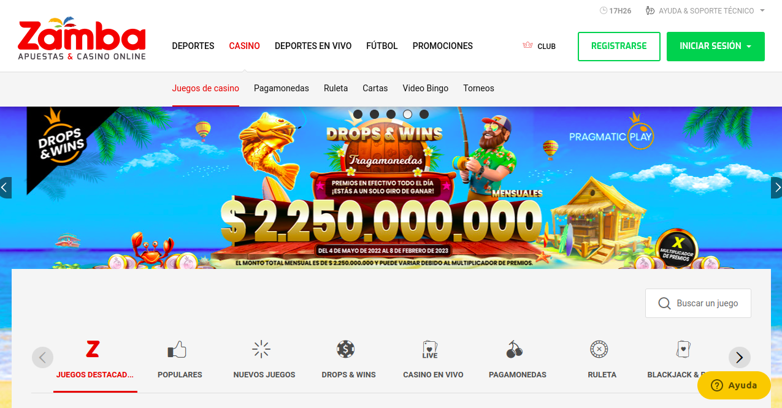Viewport: 782px width, 408px height.
Task: Switch to the third banner slide dot
Action: [391, 114]
